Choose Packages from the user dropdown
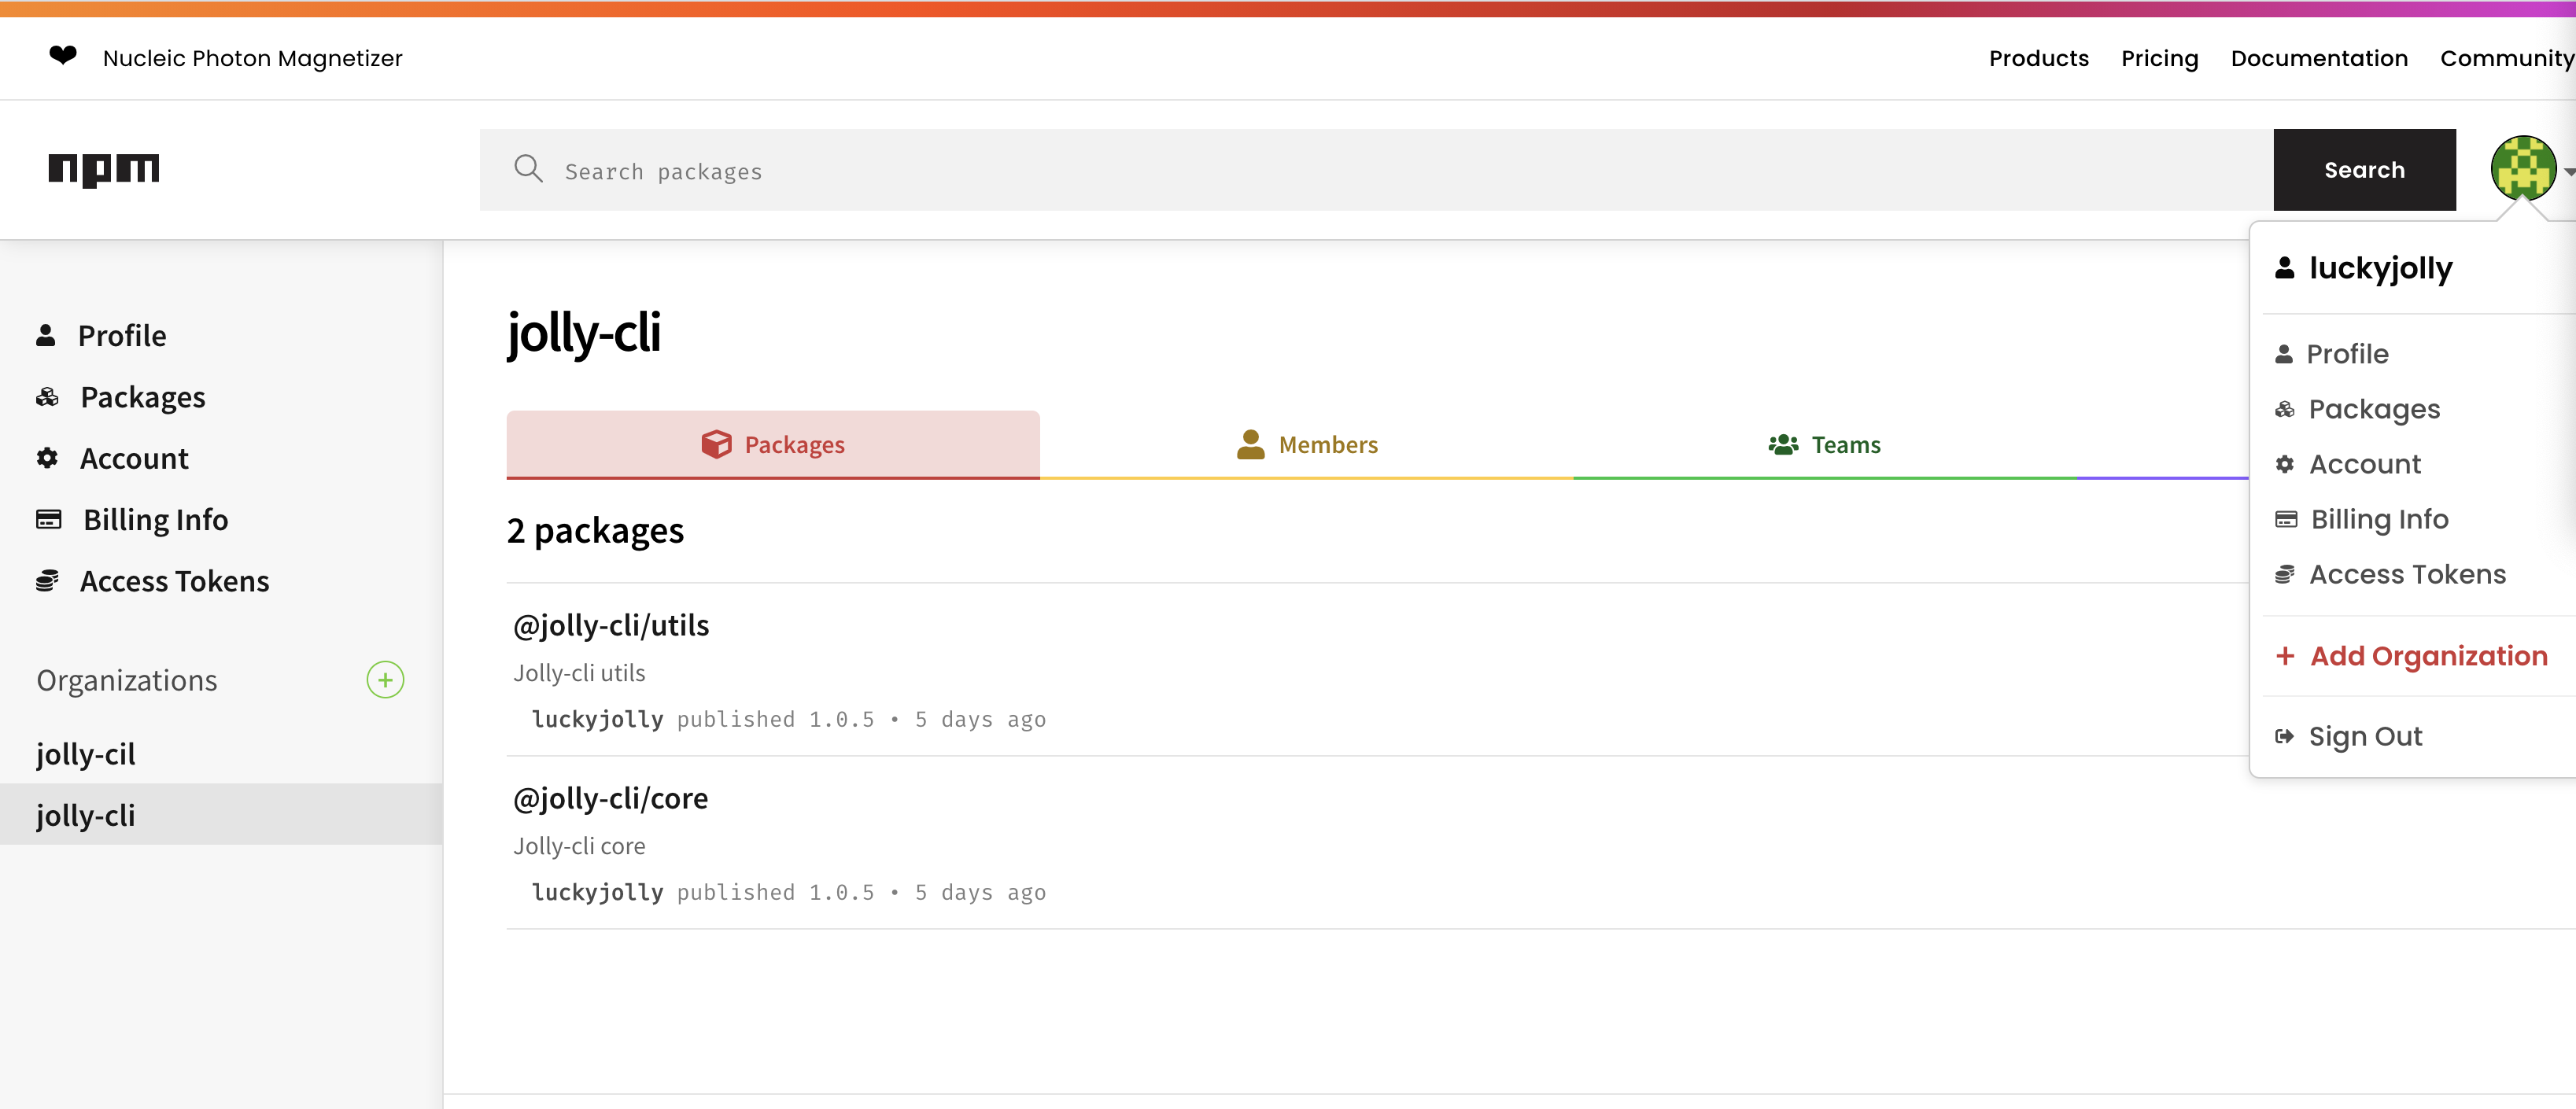2576x1109 pixels. [x=2374, y=409]
